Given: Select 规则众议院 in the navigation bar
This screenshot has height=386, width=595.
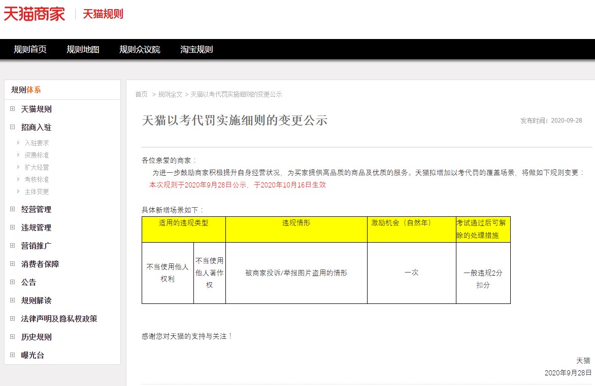Looking at the screenshot, I should 140,49.
